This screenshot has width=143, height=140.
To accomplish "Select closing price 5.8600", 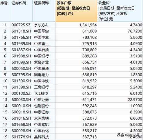I will point(136,37).
